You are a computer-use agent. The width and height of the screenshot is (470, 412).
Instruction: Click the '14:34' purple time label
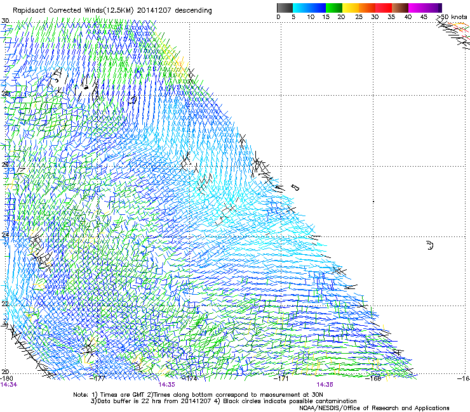(x=9, y=385)
